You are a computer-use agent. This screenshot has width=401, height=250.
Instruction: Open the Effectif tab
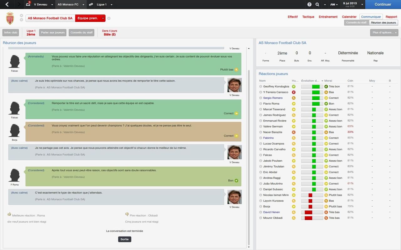coord(293,17)
